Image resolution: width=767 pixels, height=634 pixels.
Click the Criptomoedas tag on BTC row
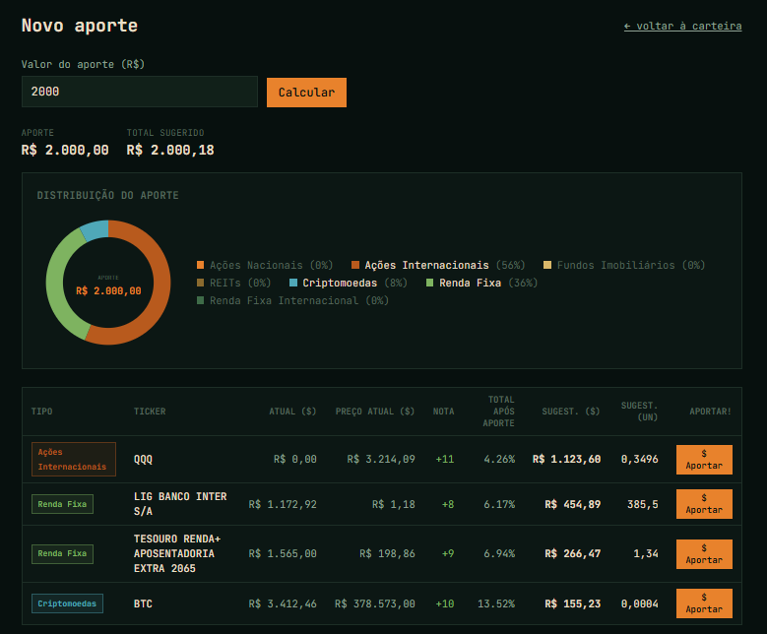tap(67, 603)
